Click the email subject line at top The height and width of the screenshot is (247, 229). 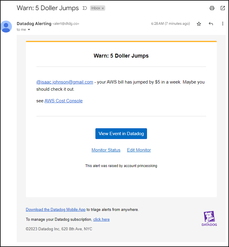(x=48, y=8)
